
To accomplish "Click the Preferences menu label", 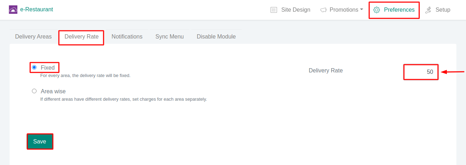I will point(399,10).
